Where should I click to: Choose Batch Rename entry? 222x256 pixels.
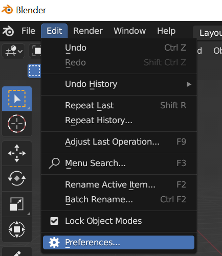pyautogui.click(x=119, y=199)
